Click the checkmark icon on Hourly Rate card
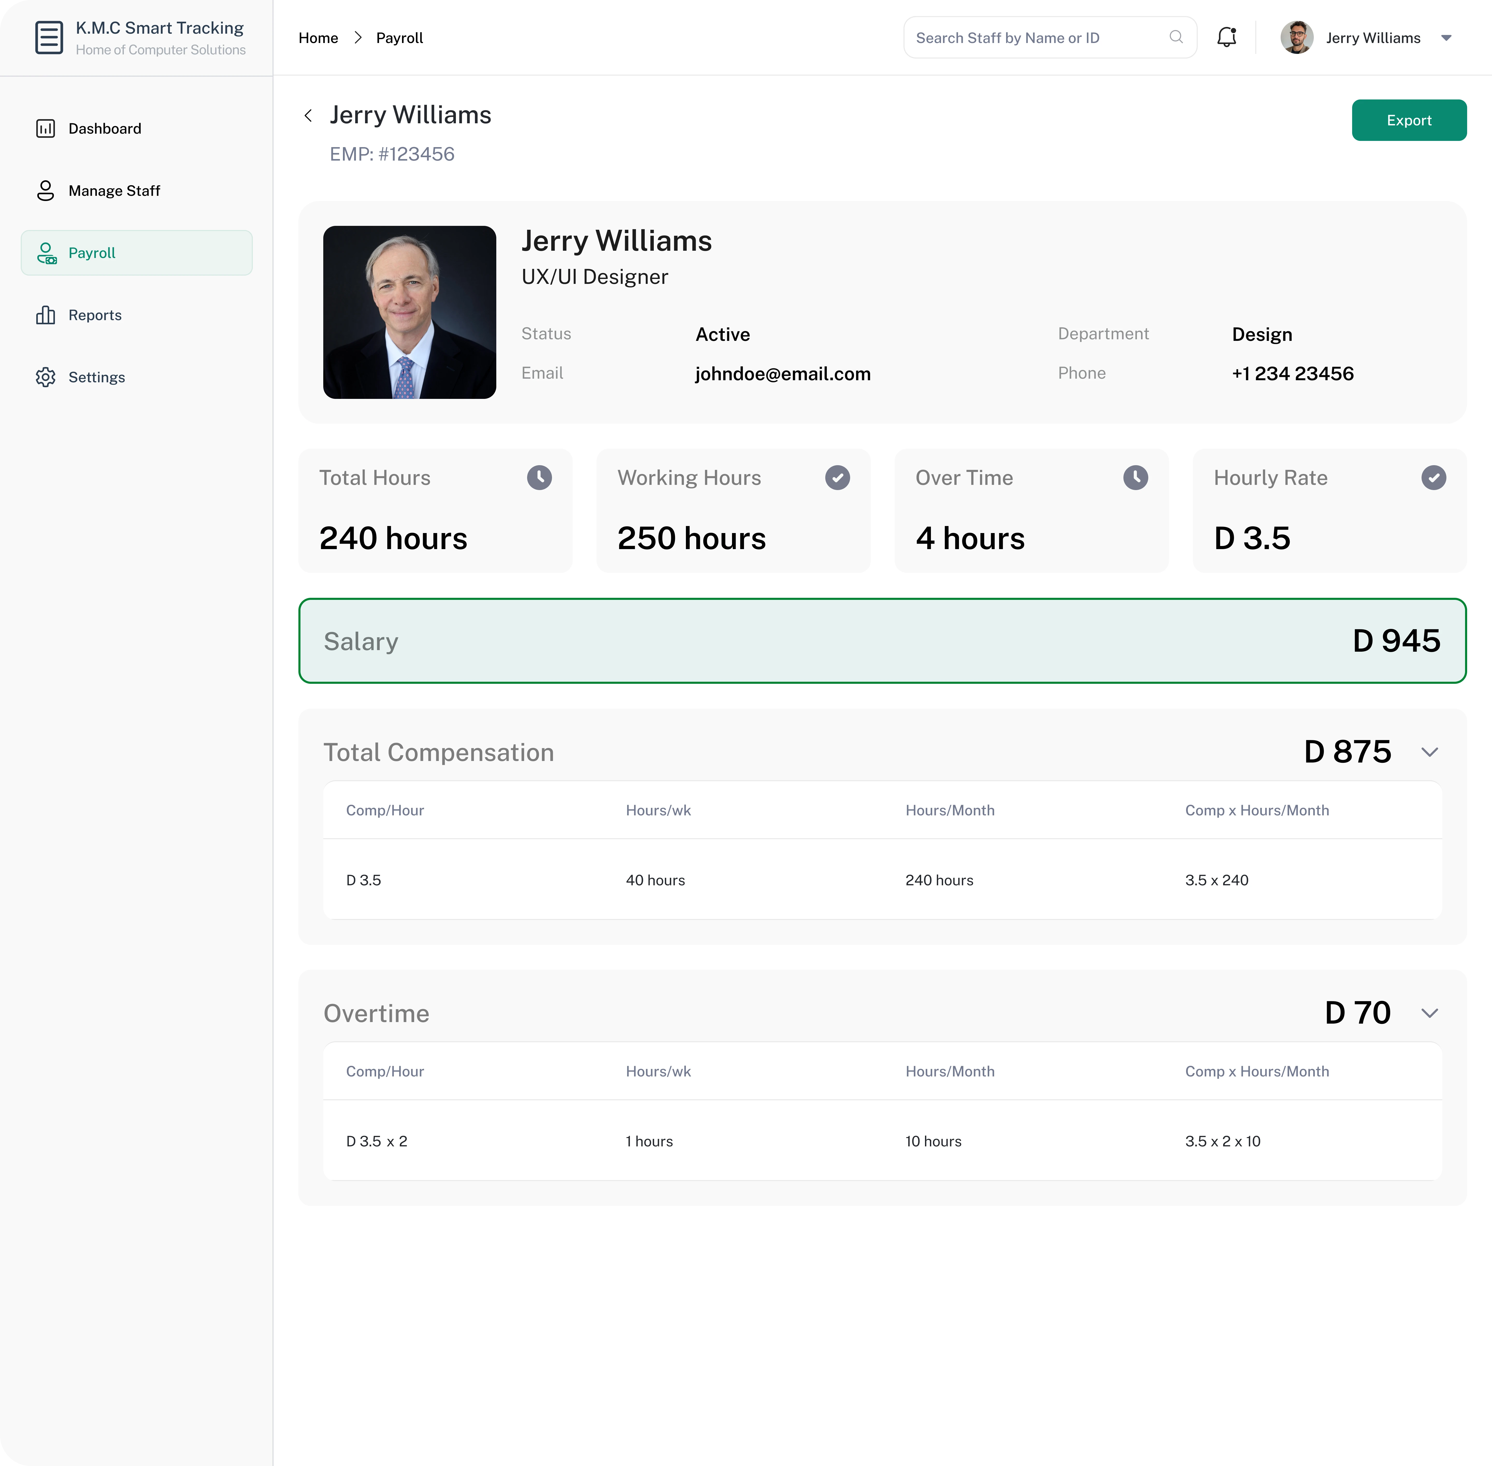This screenshot has height=1466, width=1492. tap(1433, 477)
